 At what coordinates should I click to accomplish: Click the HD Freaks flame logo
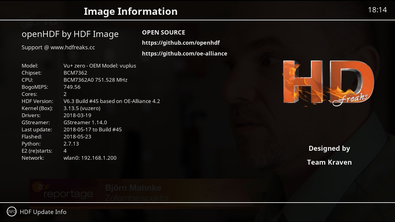[x=328, y=83]
